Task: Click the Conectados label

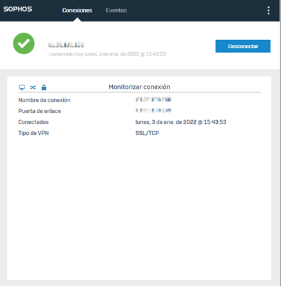Action: point(34,122)
